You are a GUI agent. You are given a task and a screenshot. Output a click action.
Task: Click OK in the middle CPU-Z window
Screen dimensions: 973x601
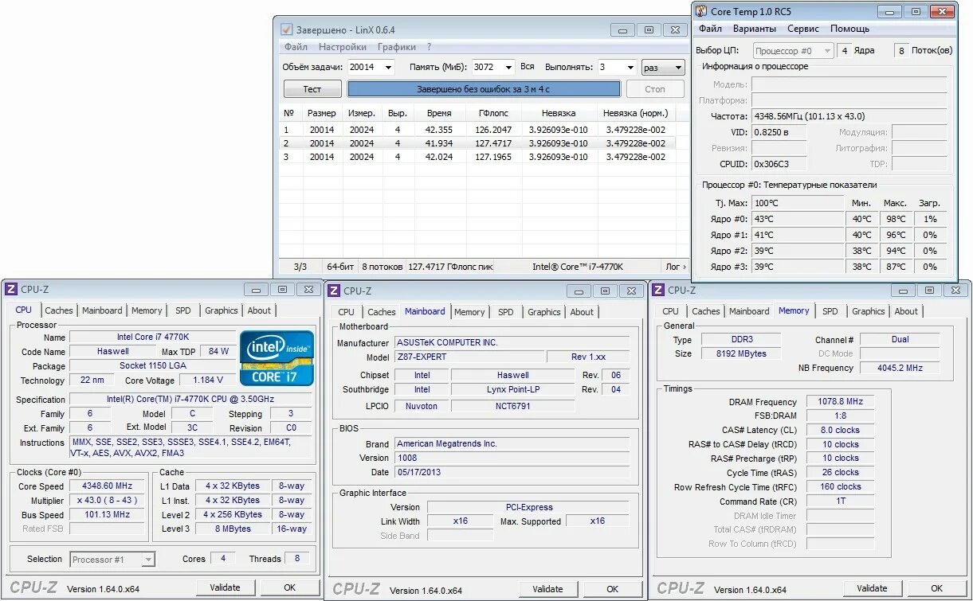612,589
